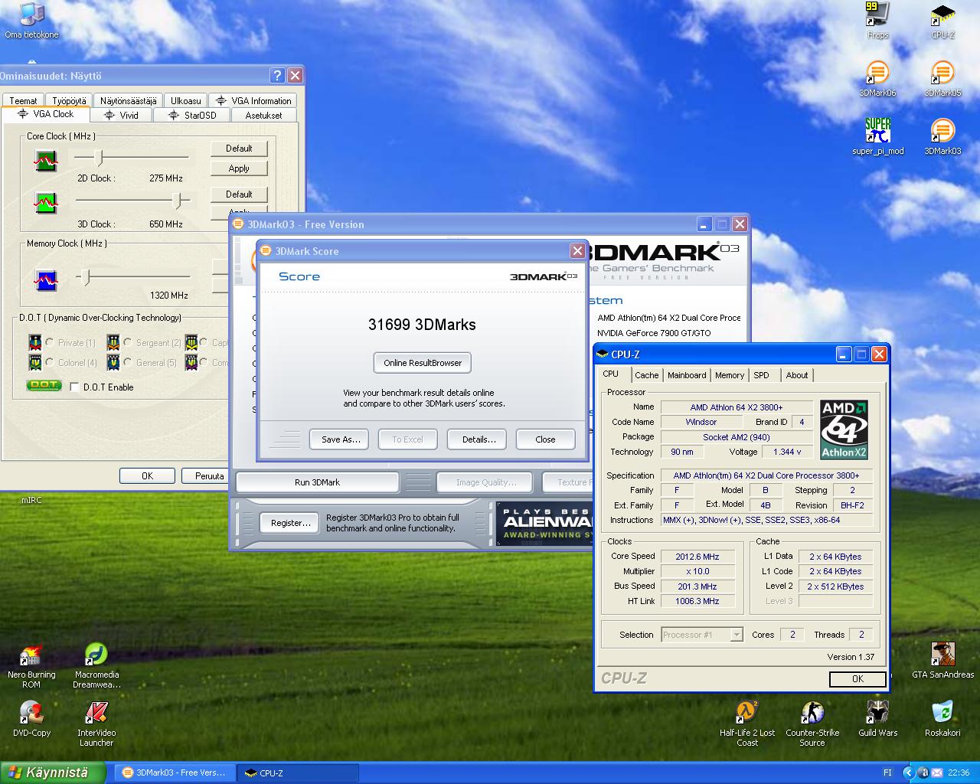Click Default for the 2D Clock

239,149
